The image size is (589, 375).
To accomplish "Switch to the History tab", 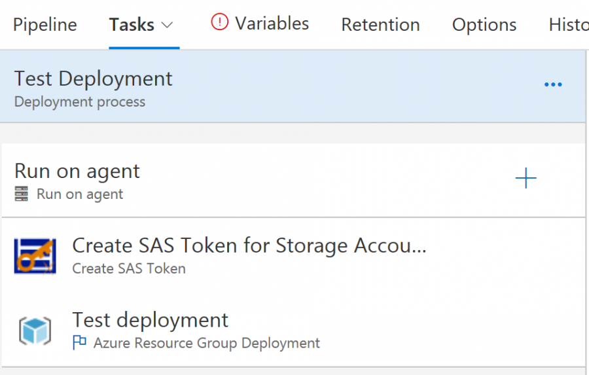I will pos(568,25).
